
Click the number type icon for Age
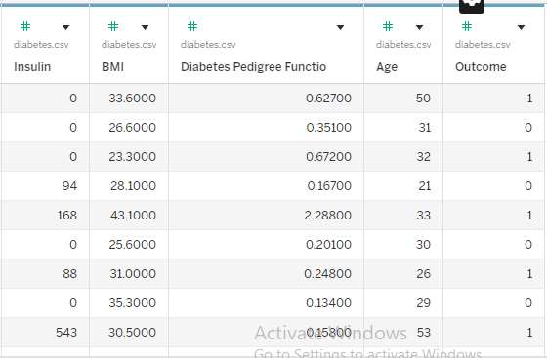(388, 26)
